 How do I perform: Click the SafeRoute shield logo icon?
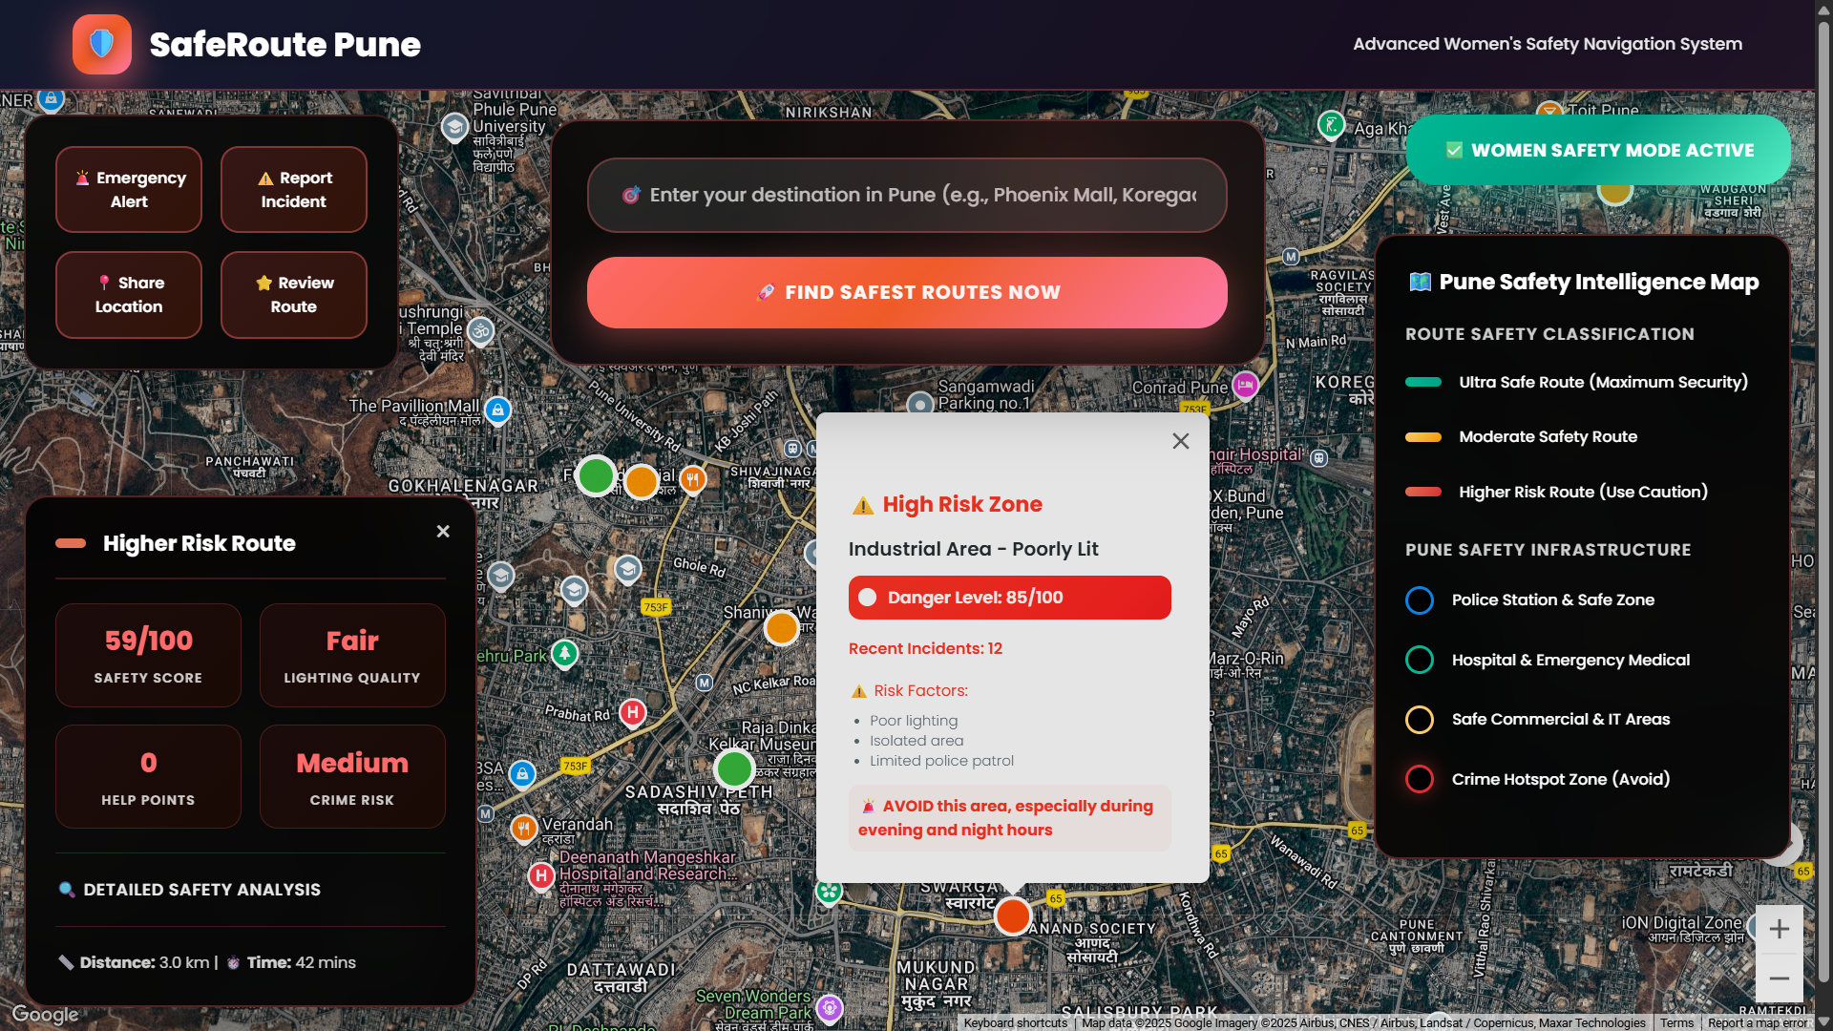pyautogui.click(x=101, y=44)
